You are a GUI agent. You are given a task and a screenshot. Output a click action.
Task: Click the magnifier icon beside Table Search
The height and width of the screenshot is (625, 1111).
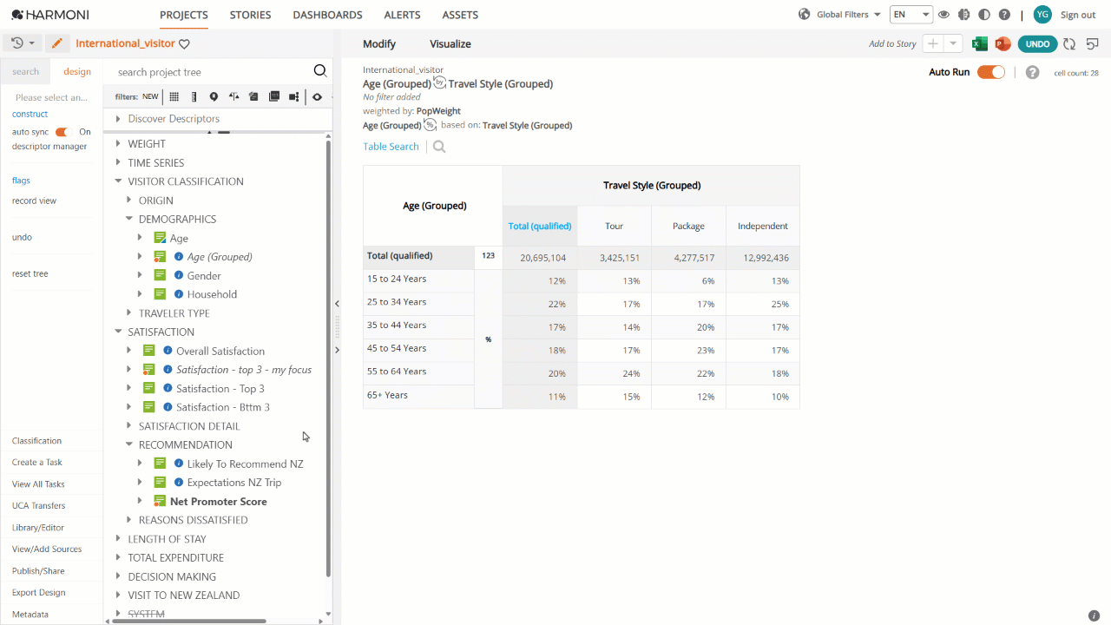439,147
